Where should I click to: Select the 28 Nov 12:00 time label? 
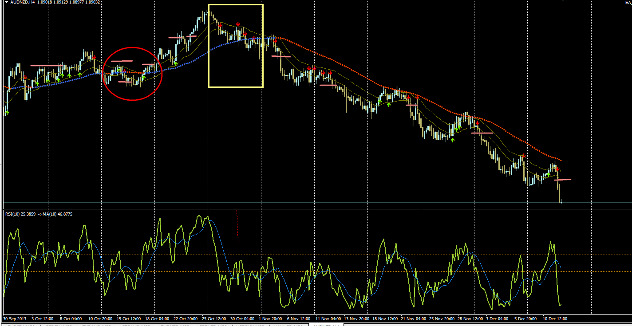(x=470, y=318)
